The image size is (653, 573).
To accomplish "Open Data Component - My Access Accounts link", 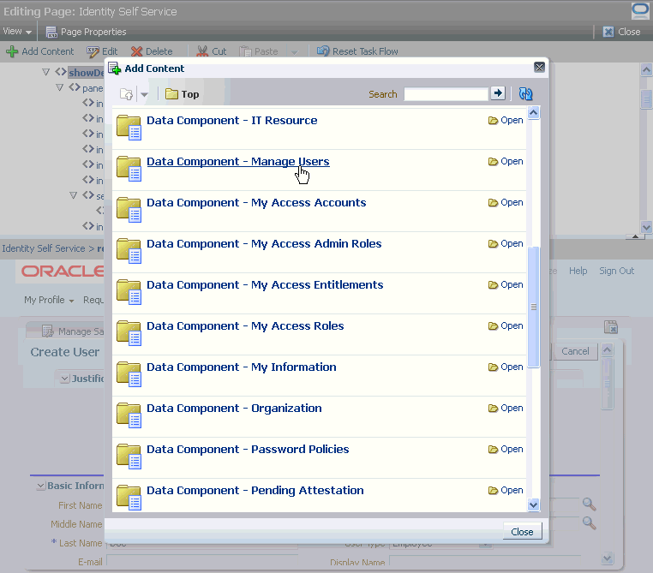I will point(256,203).
